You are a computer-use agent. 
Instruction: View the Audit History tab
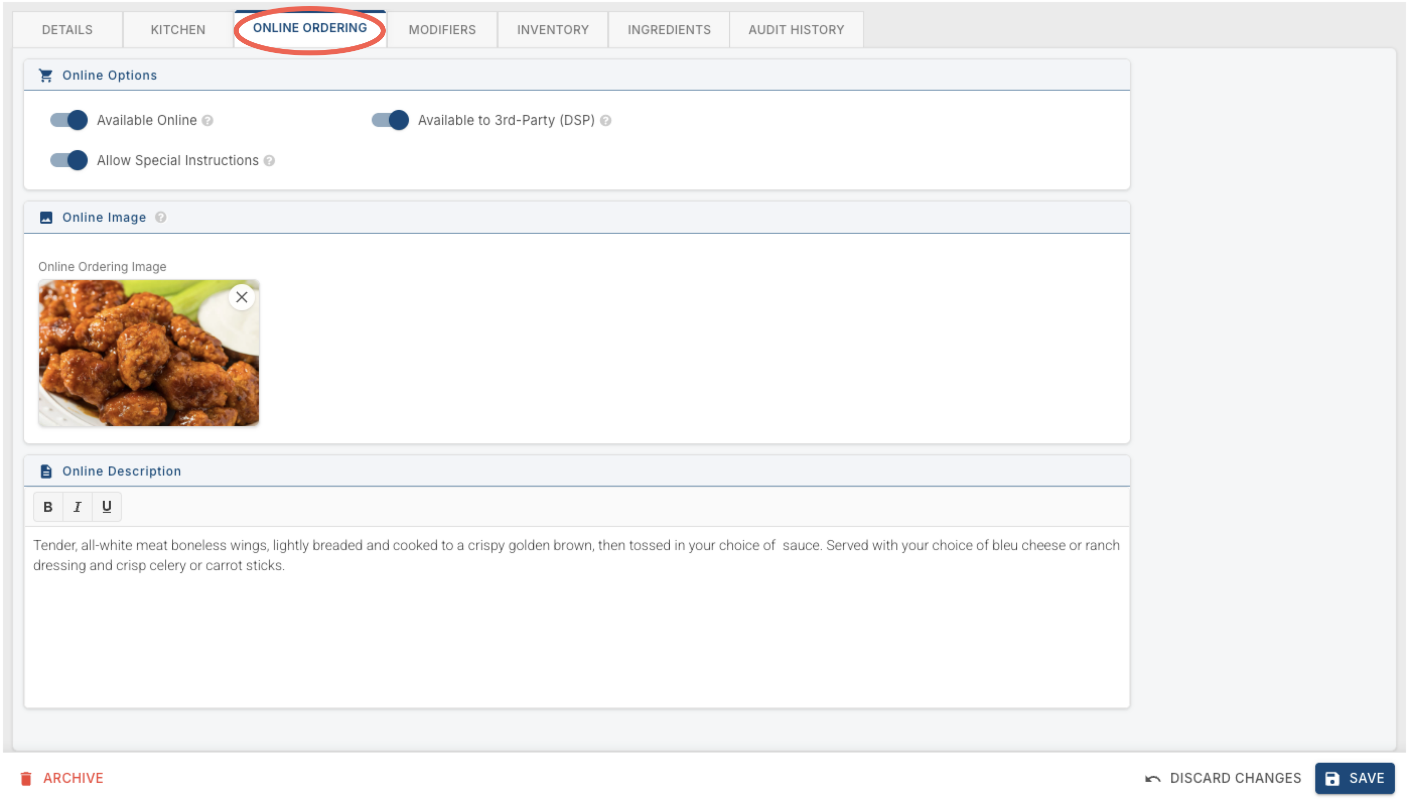[796, 29]
